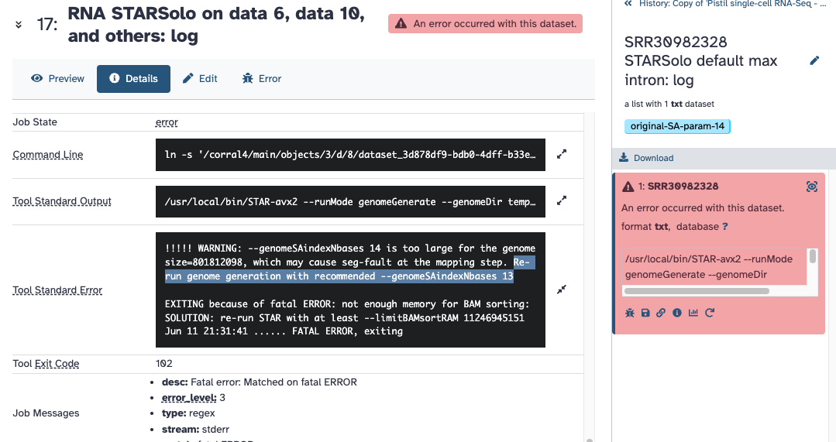The height and width of the screenshot is (442, 836).
Task: Click the save disk icon on SRR30982328
Action: tap(645, 313)
